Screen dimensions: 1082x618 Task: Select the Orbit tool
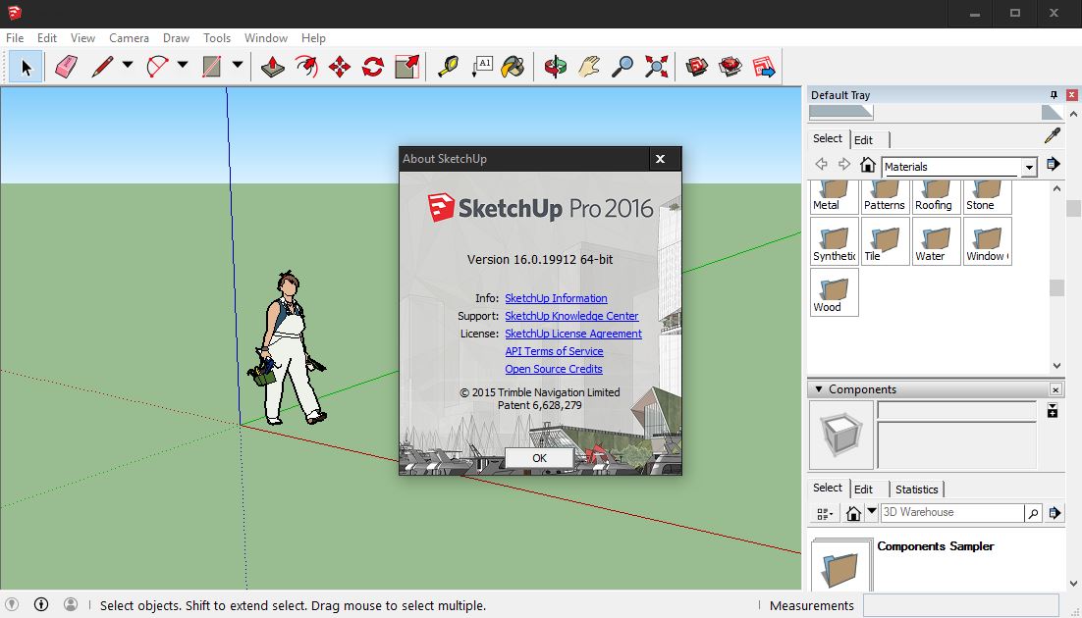556,67
